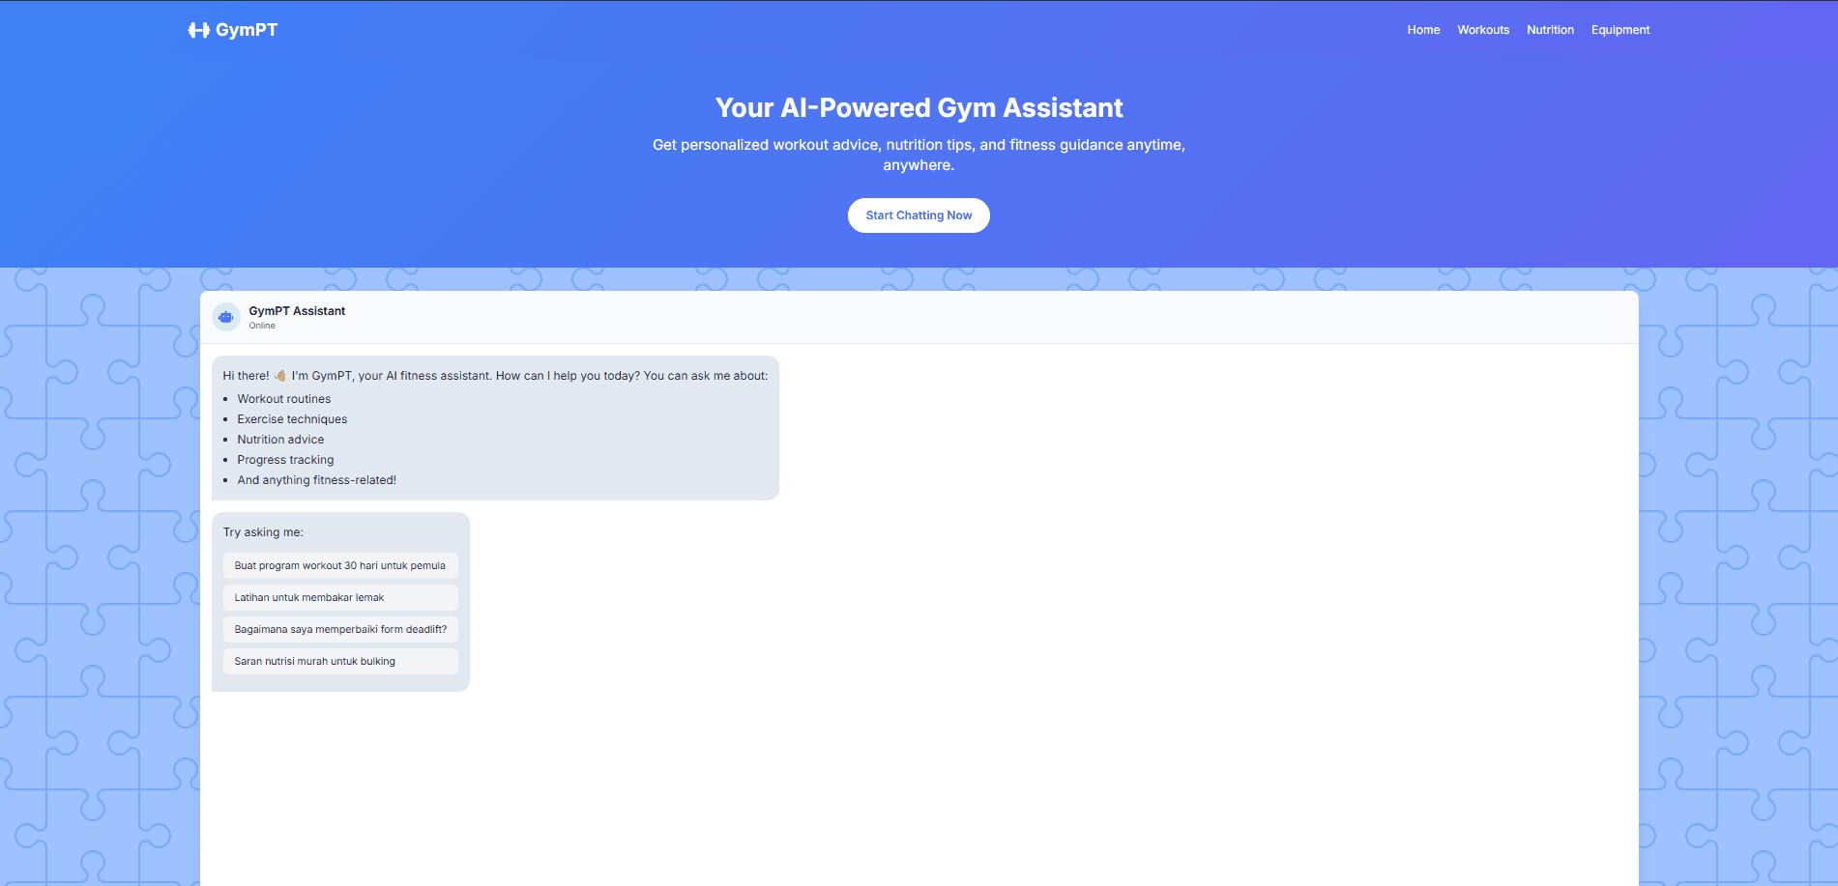Click the GymPT dumbbell logo icon
Screen dimensions: 1838x886
coord(197,29)
